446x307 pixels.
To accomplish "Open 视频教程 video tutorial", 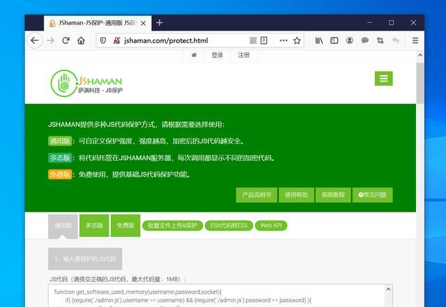I will [x=333, y=195].
